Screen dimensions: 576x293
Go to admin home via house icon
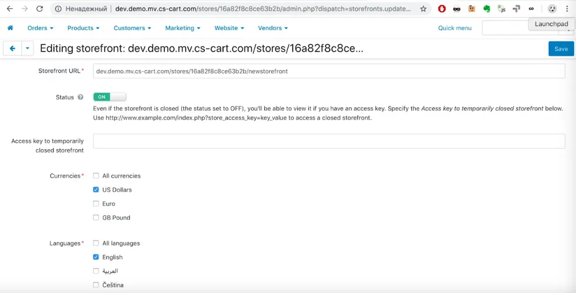pos(10,28)
